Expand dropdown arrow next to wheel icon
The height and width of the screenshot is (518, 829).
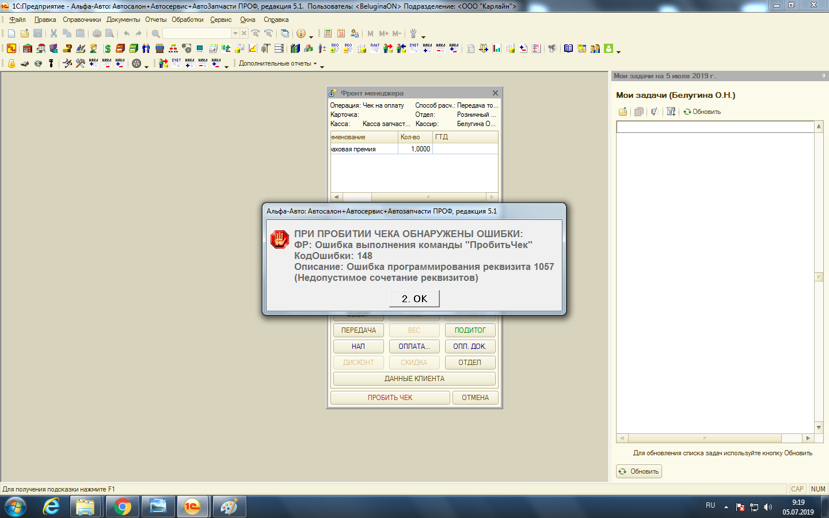tap(146, 67)
